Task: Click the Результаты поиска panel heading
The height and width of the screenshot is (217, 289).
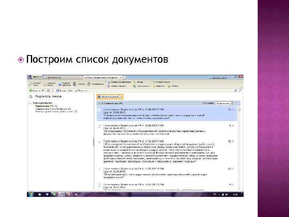Action: tap(48, 96)
